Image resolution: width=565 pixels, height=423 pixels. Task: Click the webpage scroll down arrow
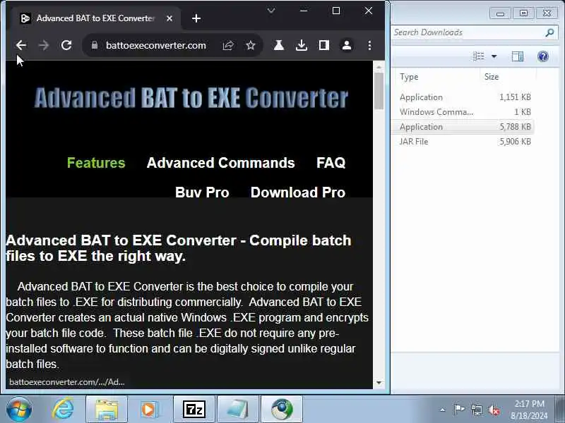coord(379,382)
